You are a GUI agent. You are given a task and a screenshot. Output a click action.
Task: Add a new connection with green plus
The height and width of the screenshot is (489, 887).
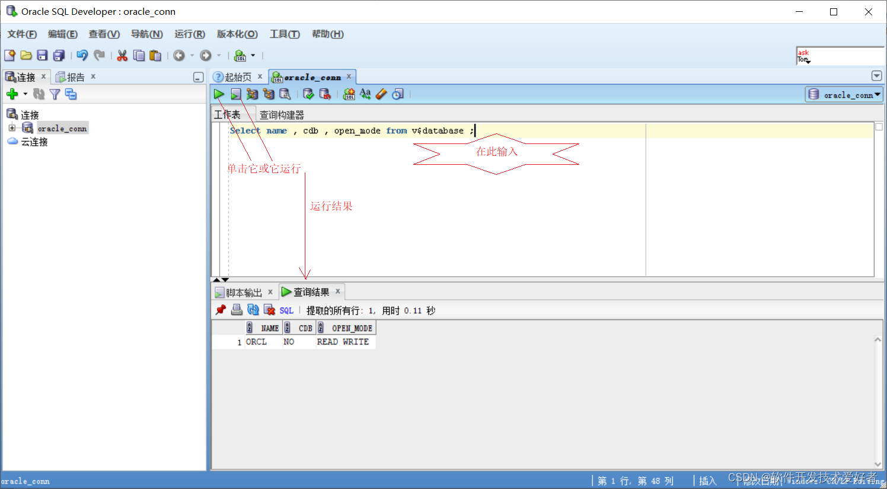click(12, 94)
